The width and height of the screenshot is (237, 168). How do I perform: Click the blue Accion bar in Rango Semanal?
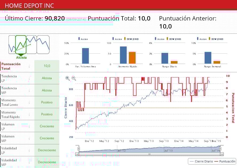[208, 58]
